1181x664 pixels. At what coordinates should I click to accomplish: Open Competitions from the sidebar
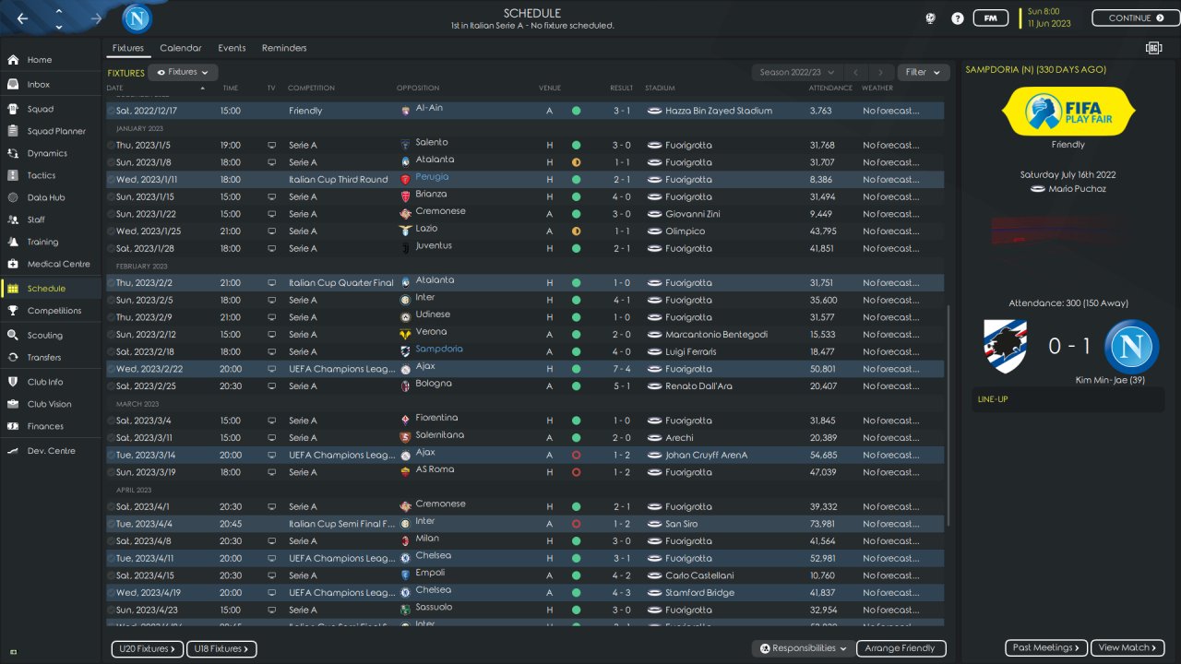pos(52,311)
